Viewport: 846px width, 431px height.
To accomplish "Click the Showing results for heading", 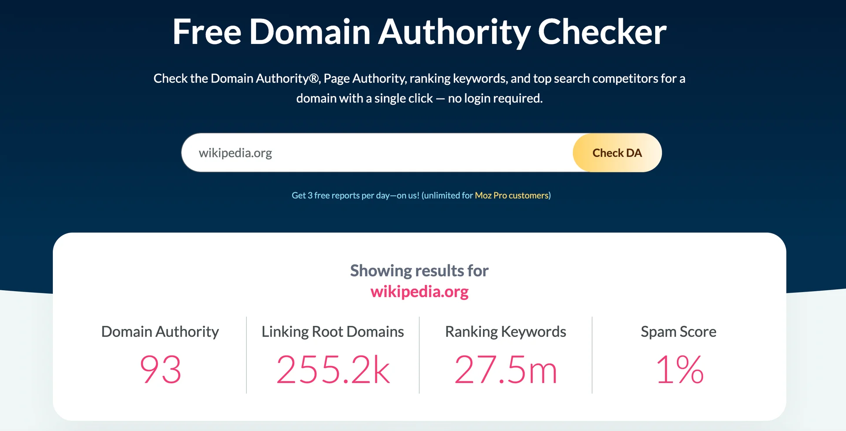I will pos(419,270).
